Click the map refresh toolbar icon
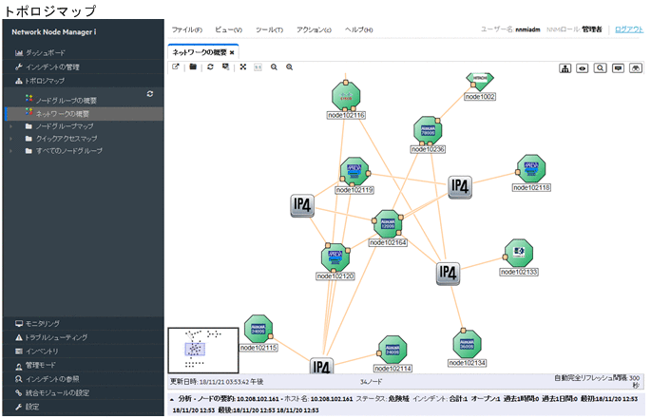The image size is (651, 419). point(210,67)
